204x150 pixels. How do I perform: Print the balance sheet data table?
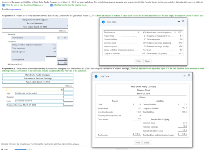click(138, 143)
